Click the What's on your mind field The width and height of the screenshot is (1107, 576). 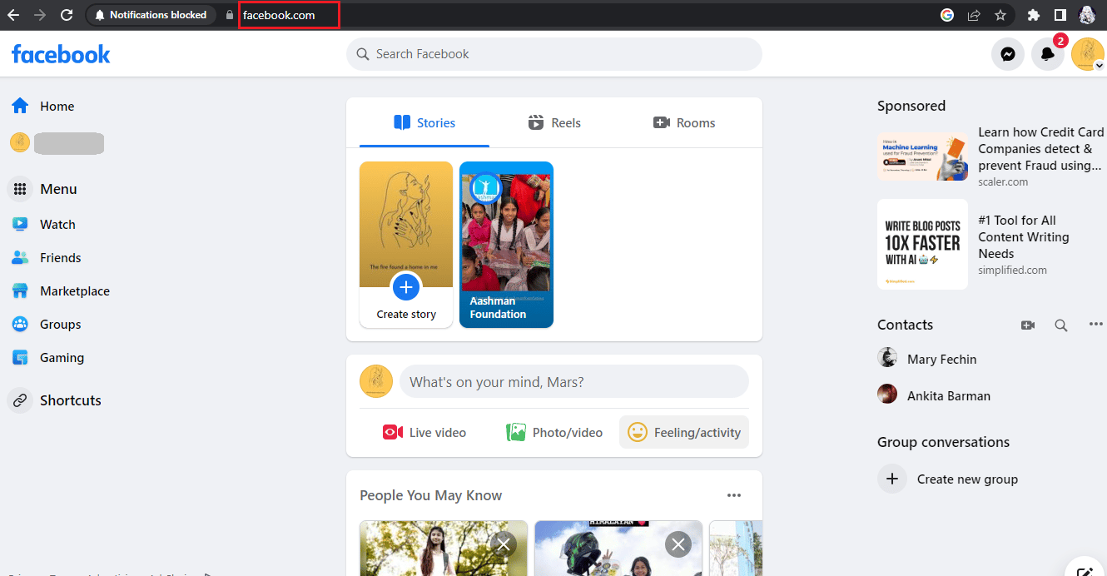point(574,382)
